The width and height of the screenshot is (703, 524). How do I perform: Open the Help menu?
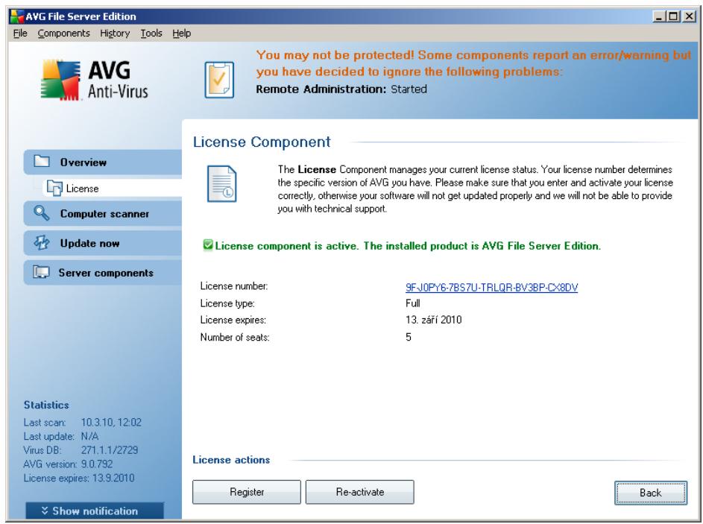point(182,34)
